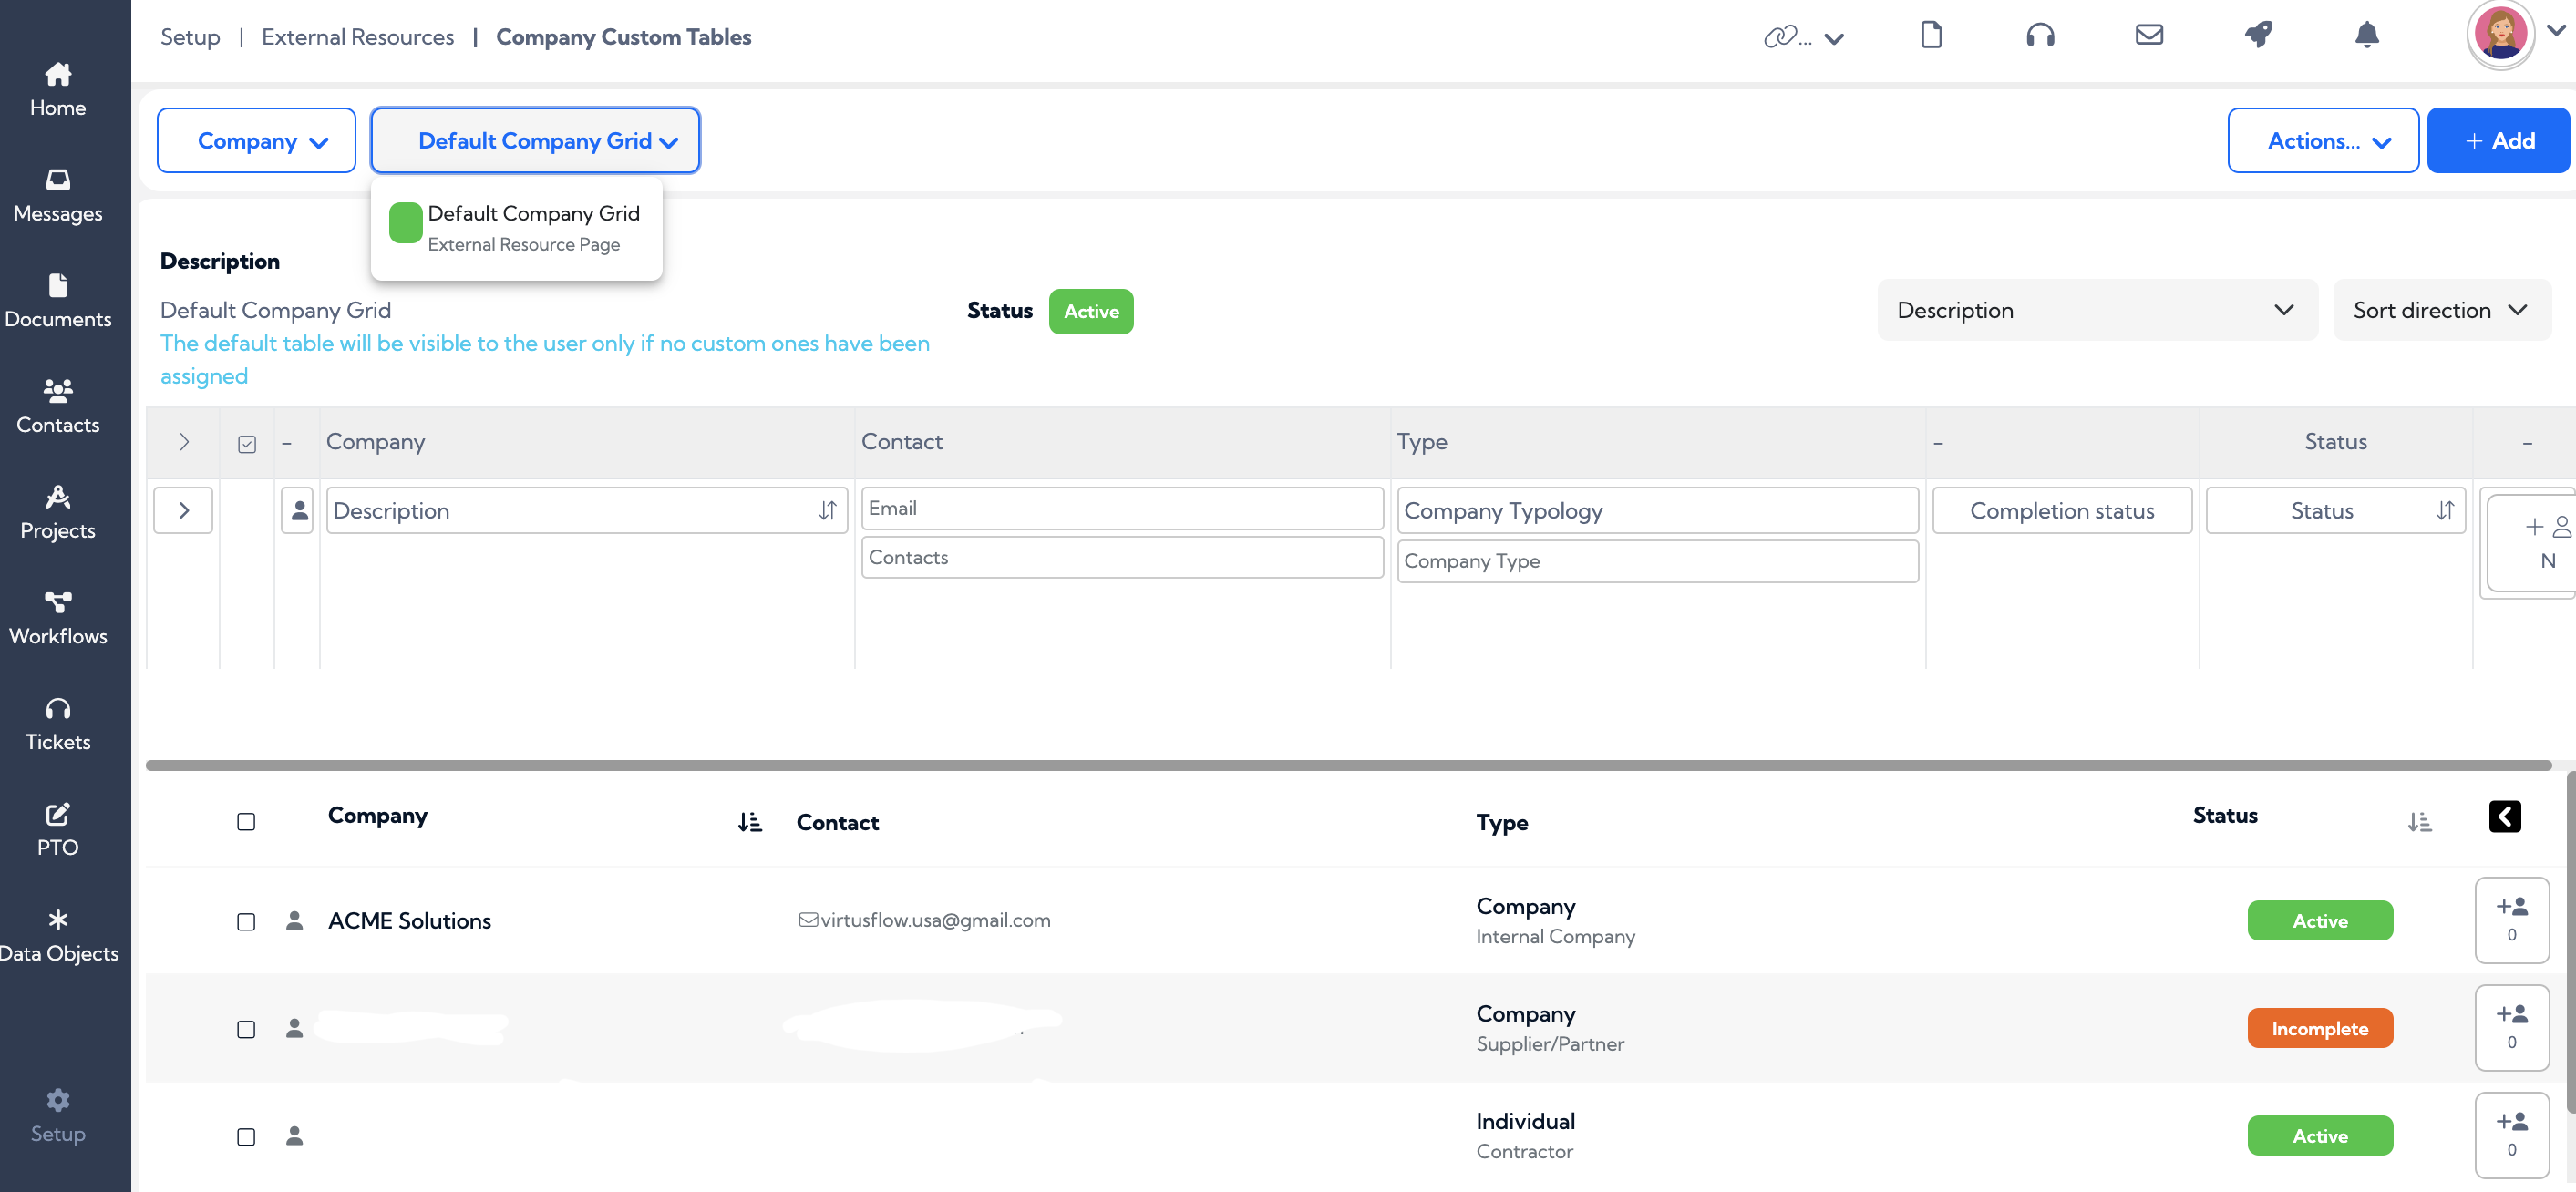Click the Add button
The image size is (2576, 1192).
pyautogui.click(x=2497, y=141)
